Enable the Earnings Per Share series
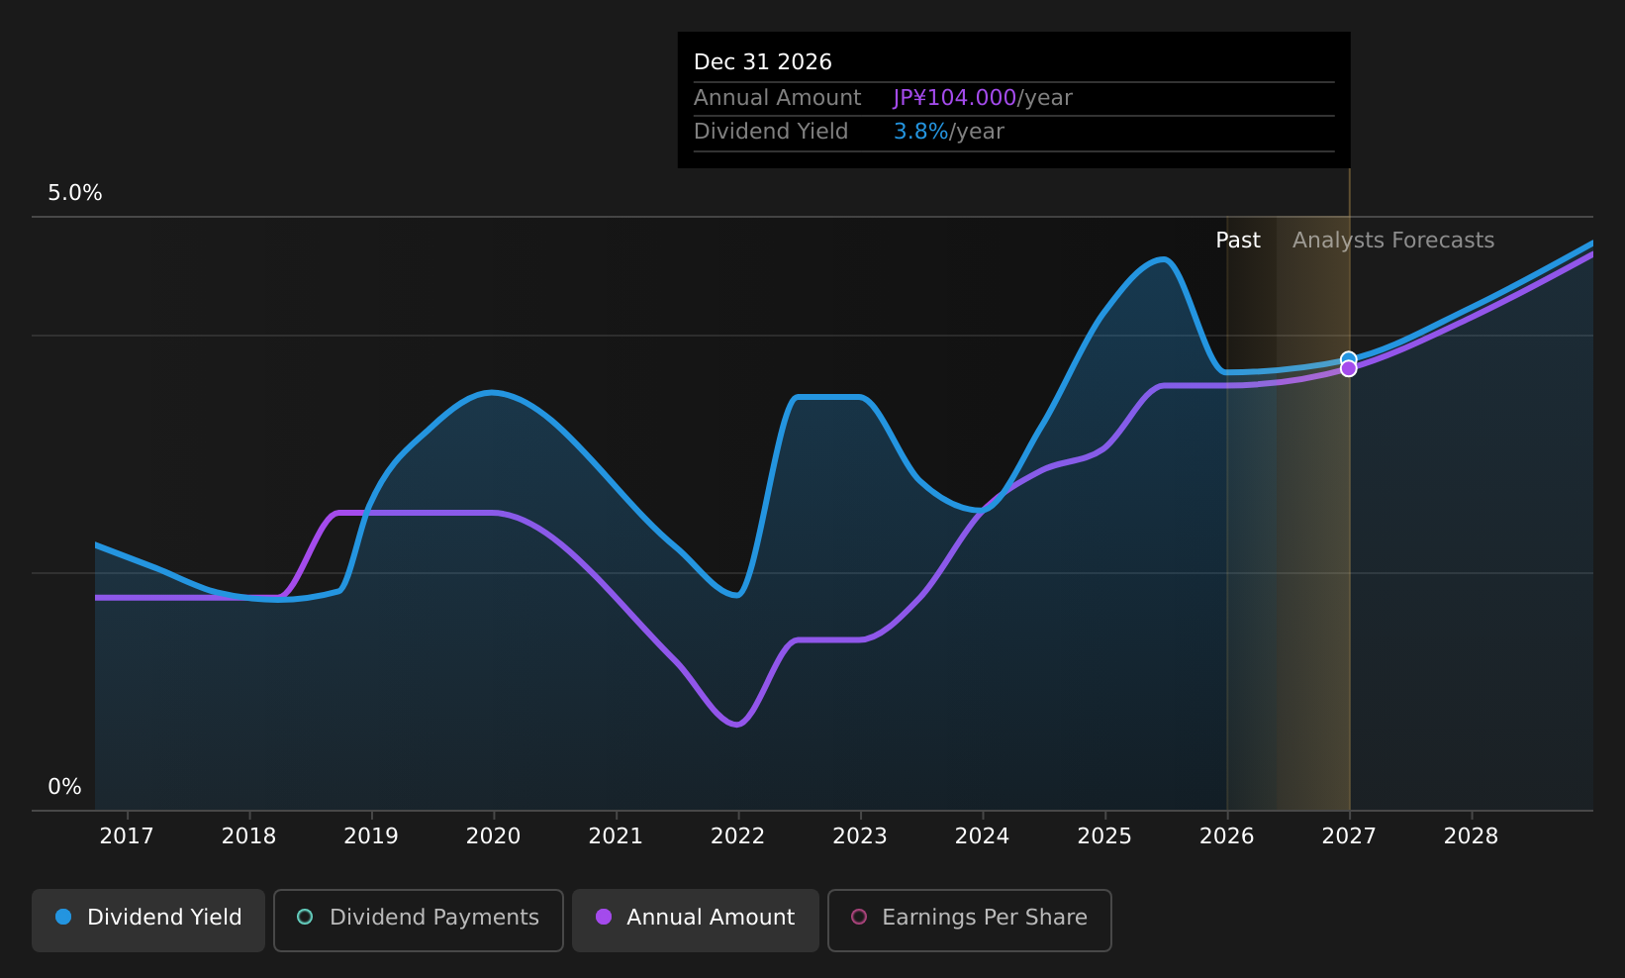This screenshot has width=1625, height=978. click(970, 920)
